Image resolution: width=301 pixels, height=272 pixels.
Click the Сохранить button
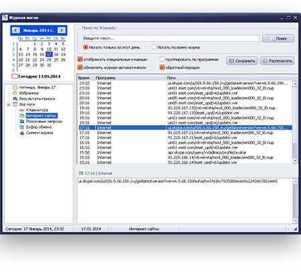pos(242,61)
